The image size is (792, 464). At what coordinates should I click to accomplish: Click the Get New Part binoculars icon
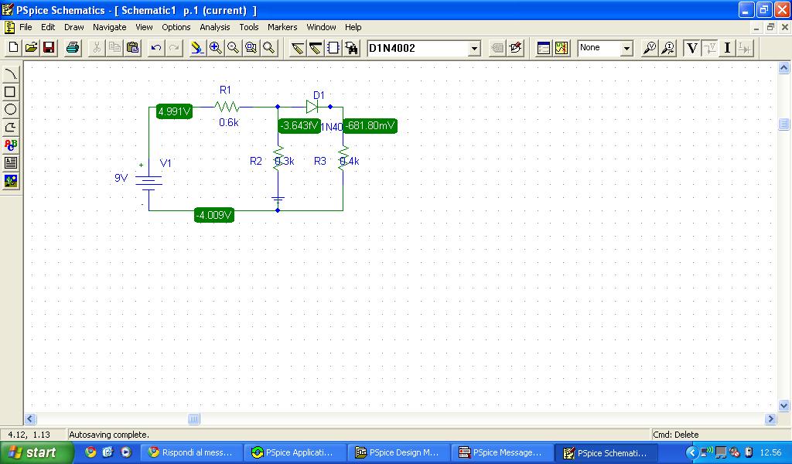point(352,48)
